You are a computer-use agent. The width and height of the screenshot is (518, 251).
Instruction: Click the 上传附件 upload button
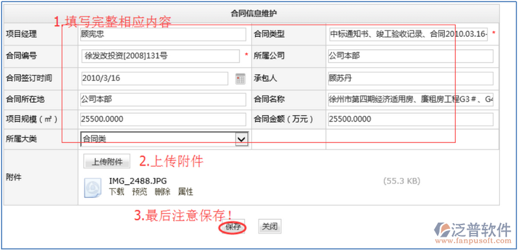[x=107, y=162]
